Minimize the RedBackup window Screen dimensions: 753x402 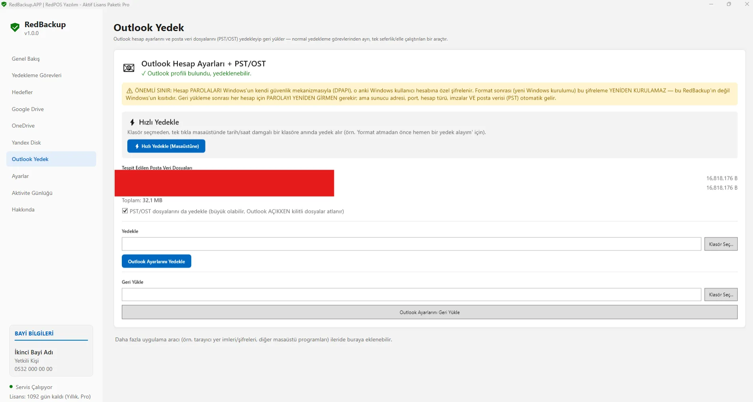(711, 4)
